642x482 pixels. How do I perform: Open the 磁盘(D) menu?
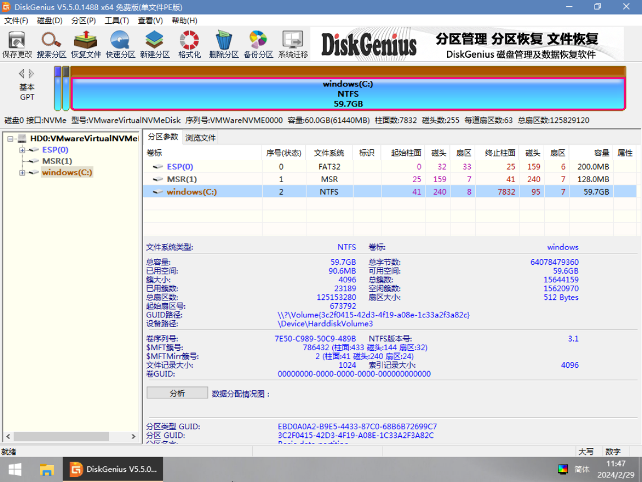tap(50, 20)
